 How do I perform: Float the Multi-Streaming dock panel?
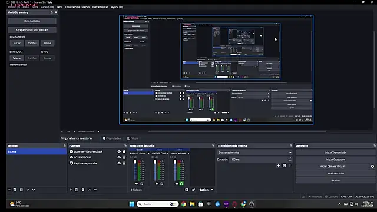[x=52, y=12]
